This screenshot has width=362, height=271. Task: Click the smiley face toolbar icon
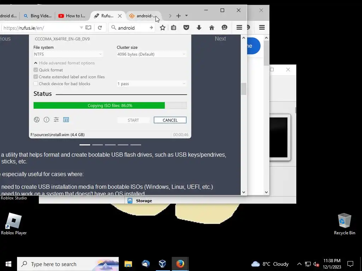224,28
